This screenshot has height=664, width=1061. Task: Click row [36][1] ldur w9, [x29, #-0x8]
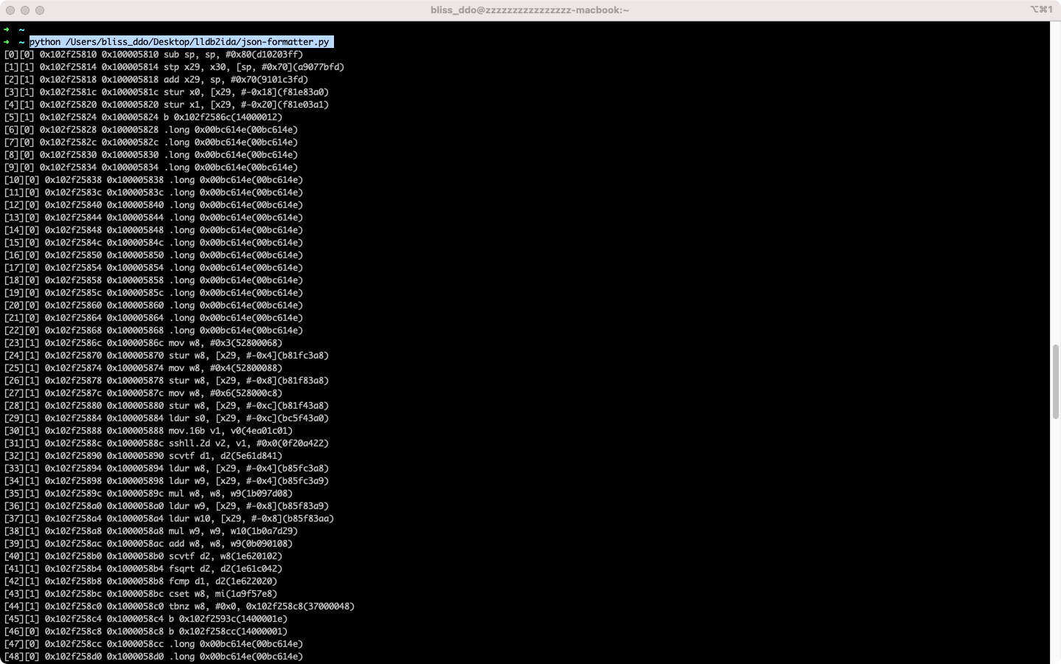click(x=167, y=506)
